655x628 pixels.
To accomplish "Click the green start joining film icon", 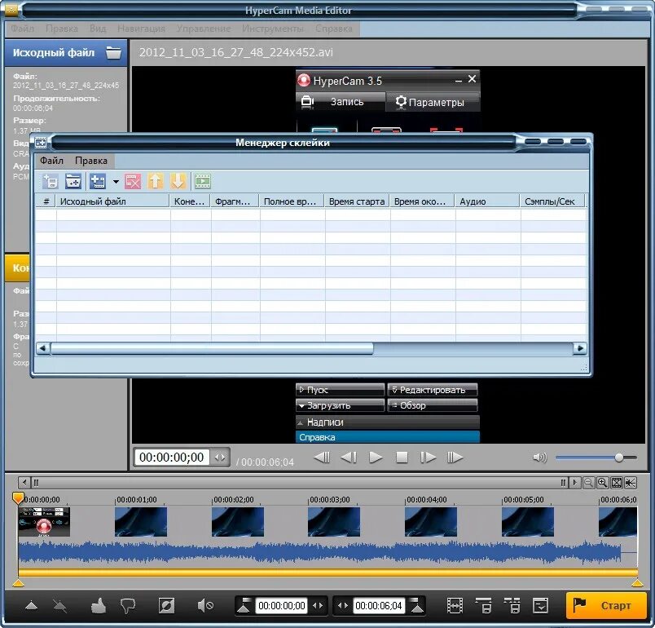I will click(203, 182).
